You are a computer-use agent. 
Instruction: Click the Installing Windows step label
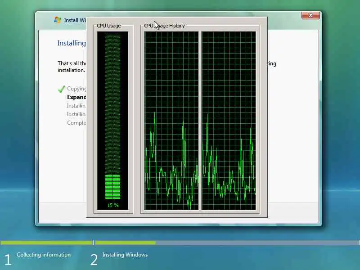click(x=125, y=255)
